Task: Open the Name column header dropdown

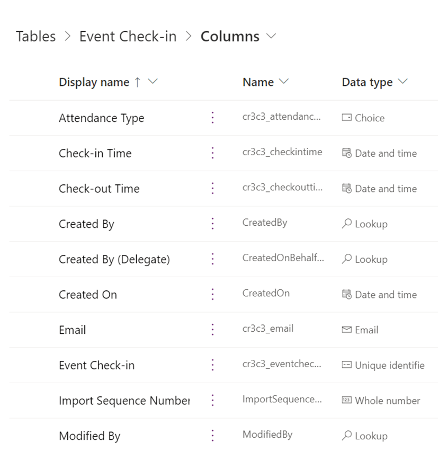Action: [x=284, y=82]
